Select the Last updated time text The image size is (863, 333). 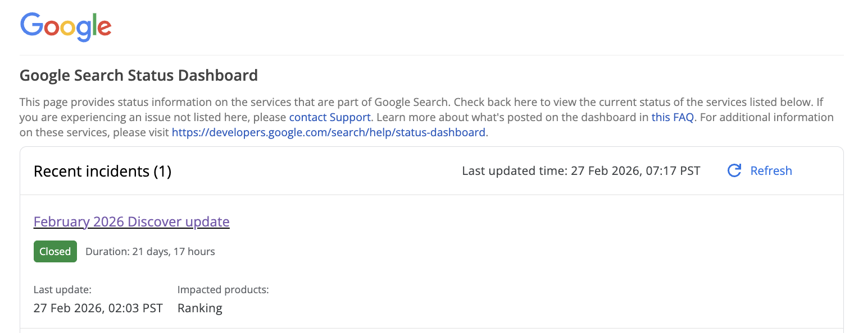(x=581, y=170)
